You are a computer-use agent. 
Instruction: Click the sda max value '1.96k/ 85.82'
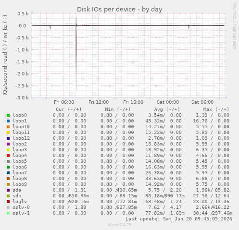(213, 190)
